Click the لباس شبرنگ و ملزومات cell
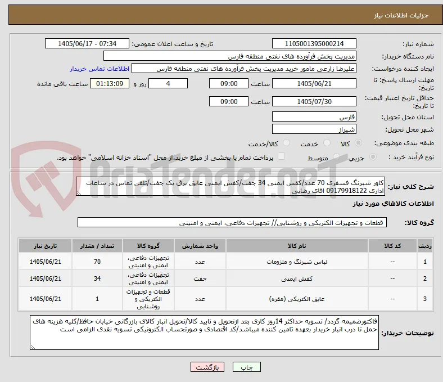The height and width of the screenshot is (382, 443). (x=297, y=262)
